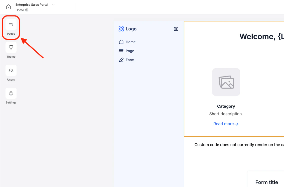The width and height of the screenshot is (284, 187).
Task: Click the Pages label in sidebar
Action: tap(11, 34)
